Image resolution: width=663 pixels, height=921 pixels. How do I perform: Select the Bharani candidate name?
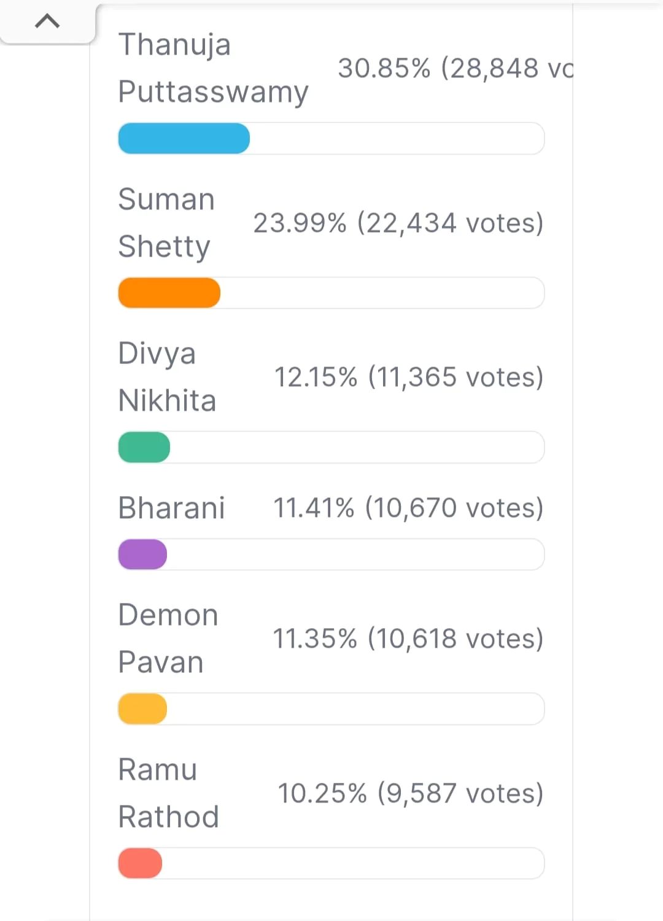click(172, 508)
